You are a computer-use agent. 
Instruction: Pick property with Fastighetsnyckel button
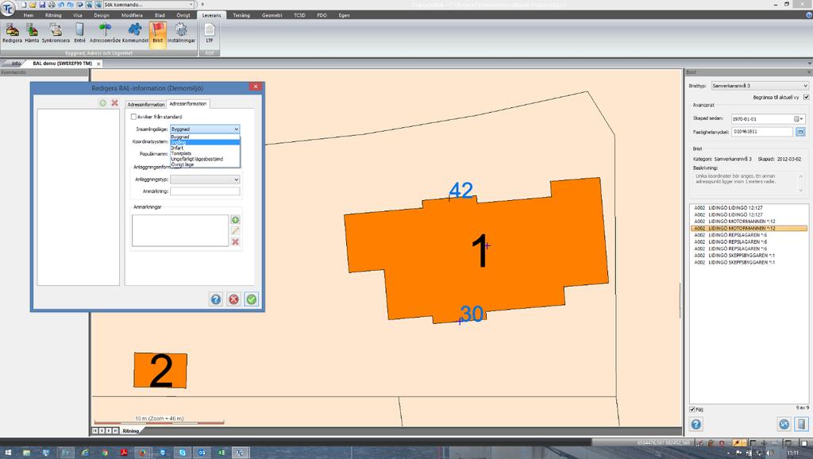click(x=800, y=133)
